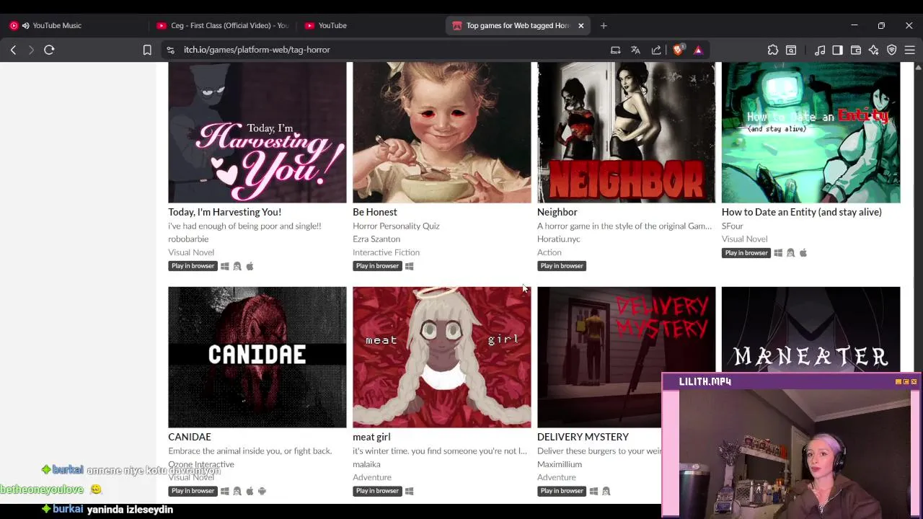923x519 pixels.
Task: Open Brave VPN shield icon
Action: (892, 50)
